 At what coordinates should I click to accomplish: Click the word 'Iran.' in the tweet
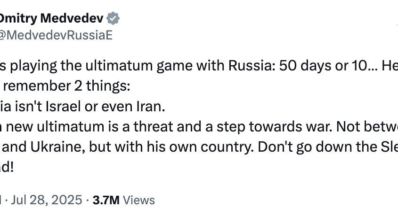(x=151, y=106)
